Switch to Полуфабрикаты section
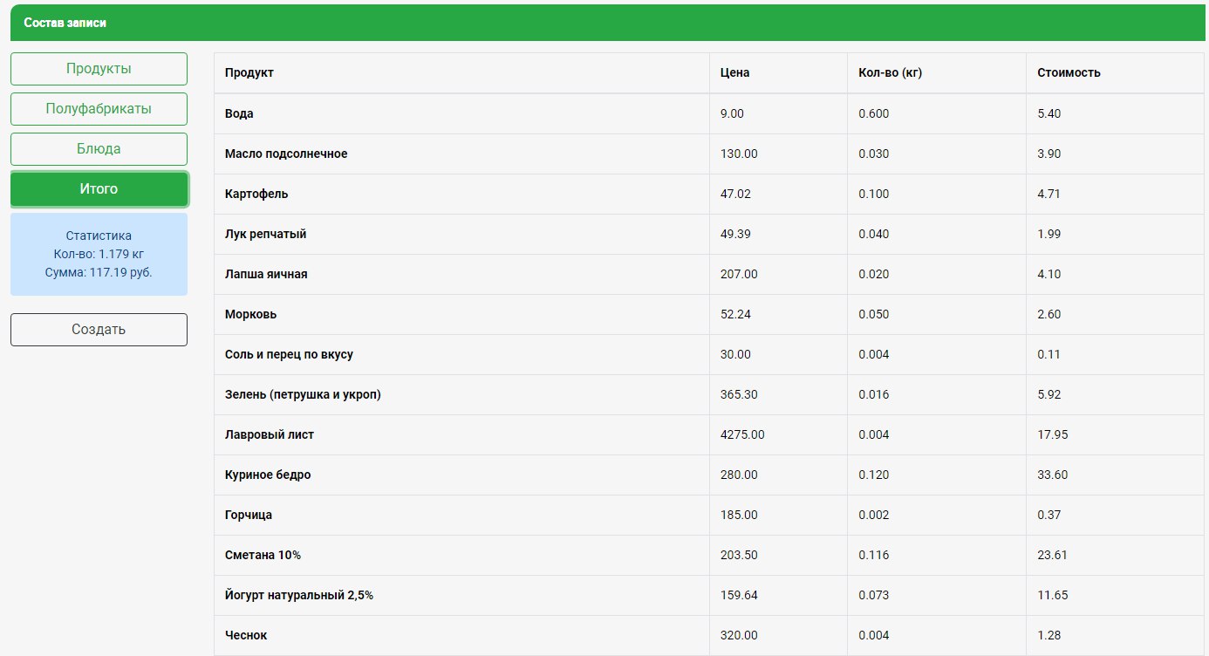Viewport: 1209px width, 656px height. (x=99, y=109)
